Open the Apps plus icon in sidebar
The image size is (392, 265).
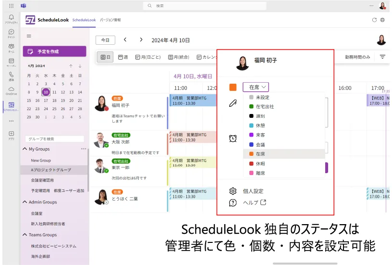[11, 134]
